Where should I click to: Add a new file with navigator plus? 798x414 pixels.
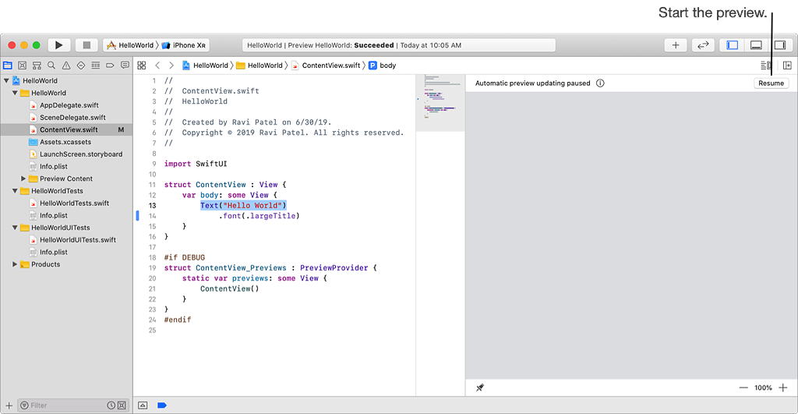[x=9, y=405]
